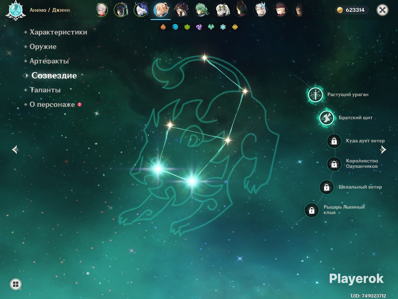Select the Созвездие tab
Image resolution: width=398 pixels, height=299 pixels.
click(54, 76)
